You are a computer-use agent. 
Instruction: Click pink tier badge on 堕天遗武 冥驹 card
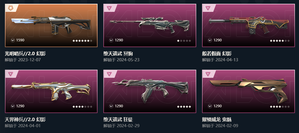[x=109, y=8]
